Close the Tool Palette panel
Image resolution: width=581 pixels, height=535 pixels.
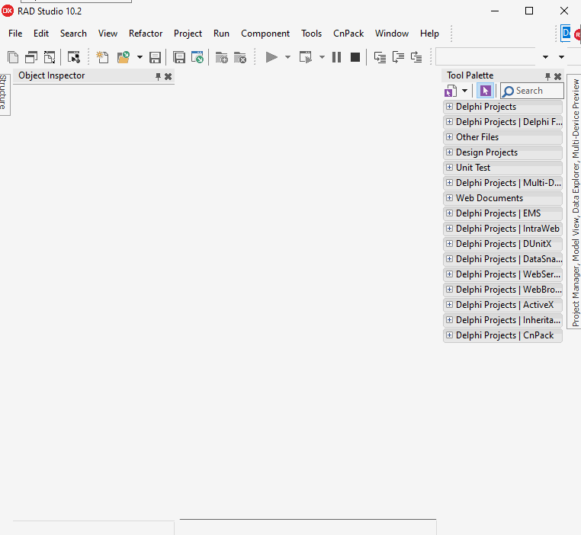pyautogui.click(x=557, y=76)
